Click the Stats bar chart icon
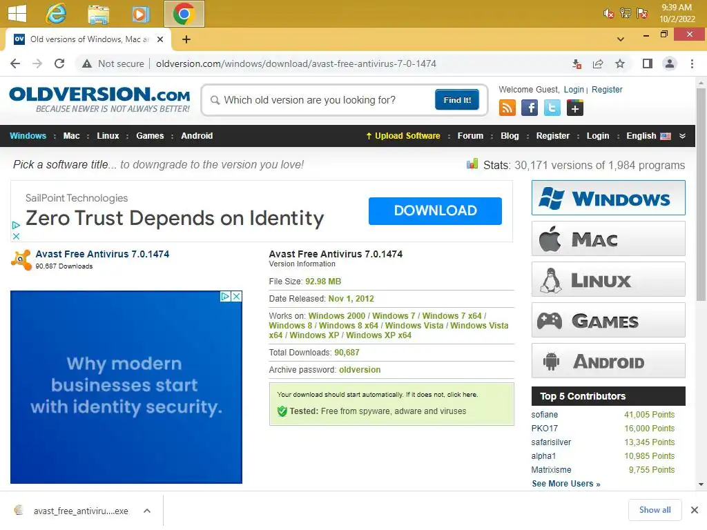Viewport: 707px width, 530px height. click(x=472, y=164)
